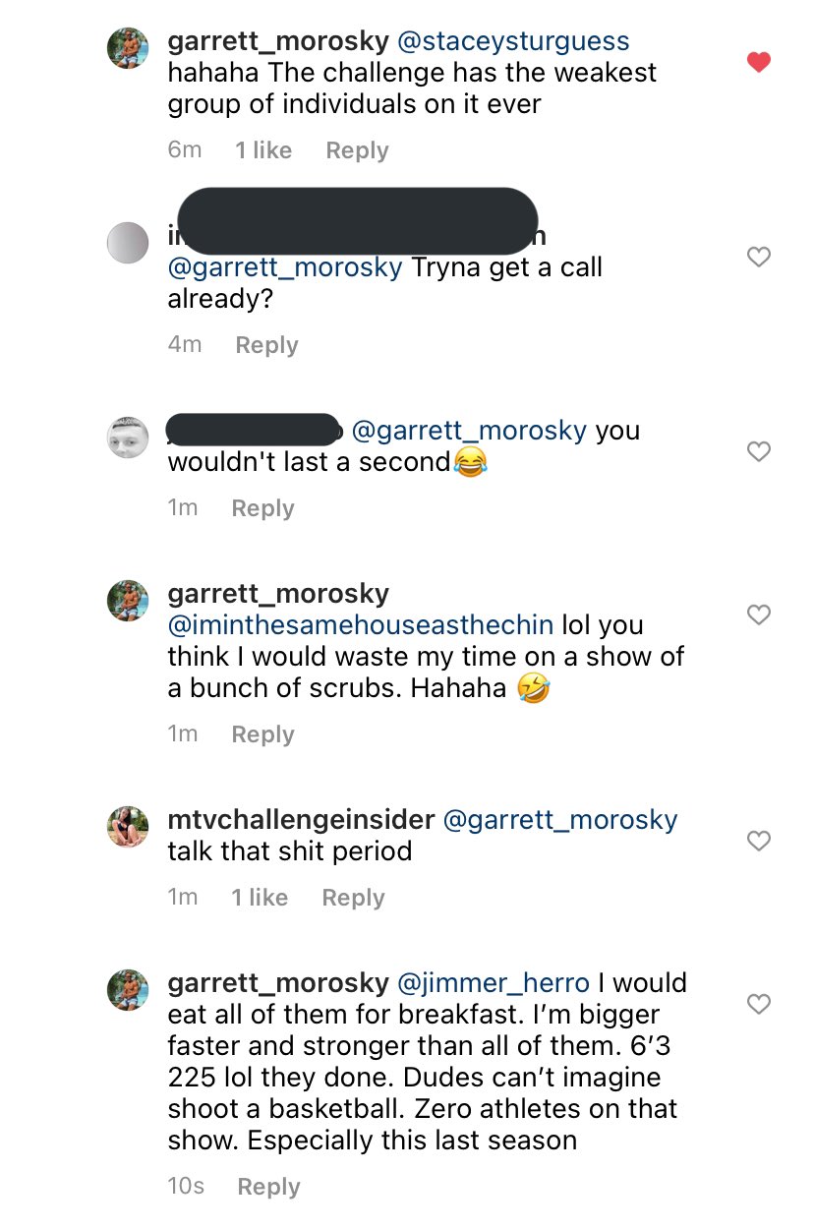The height and width of the screenshot is (1230, 814).
Task: Open the @iminthesamehouseasthechin mention
Action: point(361,625)
